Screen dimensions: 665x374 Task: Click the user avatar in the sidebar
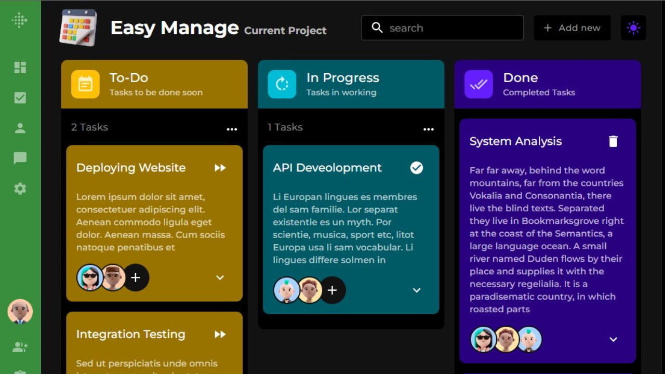tap(20, 312)
